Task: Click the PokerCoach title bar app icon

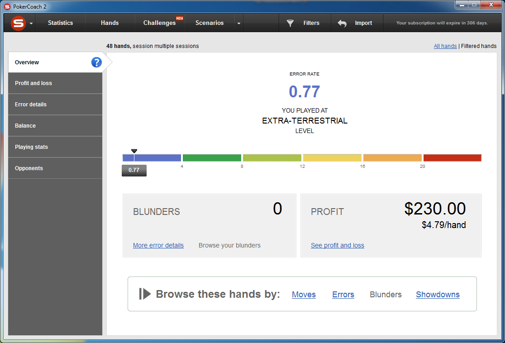Action: point(7,6)
